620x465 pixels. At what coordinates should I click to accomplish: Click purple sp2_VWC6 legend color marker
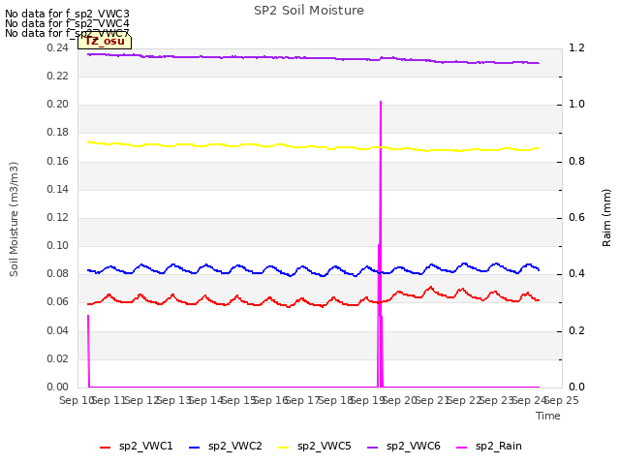pyautogui.click(x=372, y=448)
